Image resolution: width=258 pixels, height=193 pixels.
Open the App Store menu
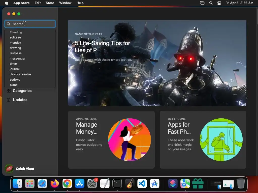tap(21, 3)
